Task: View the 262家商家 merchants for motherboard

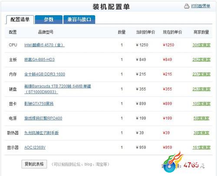Action: [201, 60]
